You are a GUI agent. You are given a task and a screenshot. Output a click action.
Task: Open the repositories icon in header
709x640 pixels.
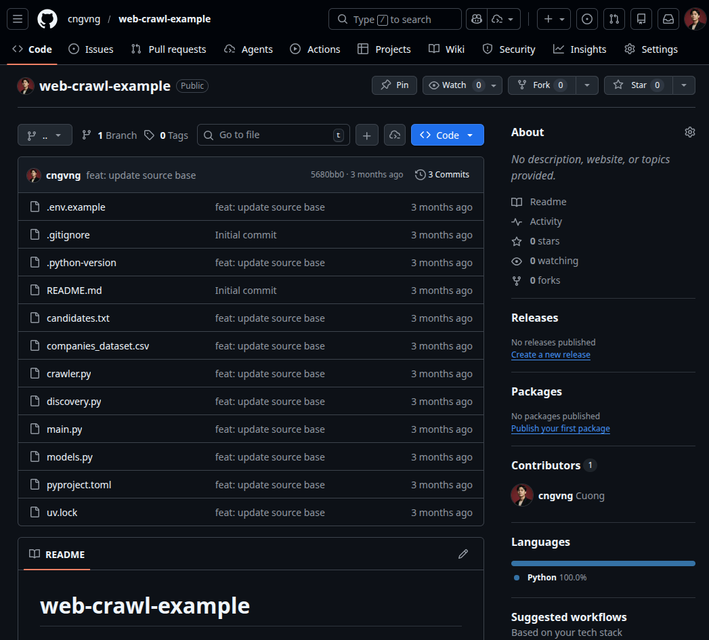pos(641,19)
